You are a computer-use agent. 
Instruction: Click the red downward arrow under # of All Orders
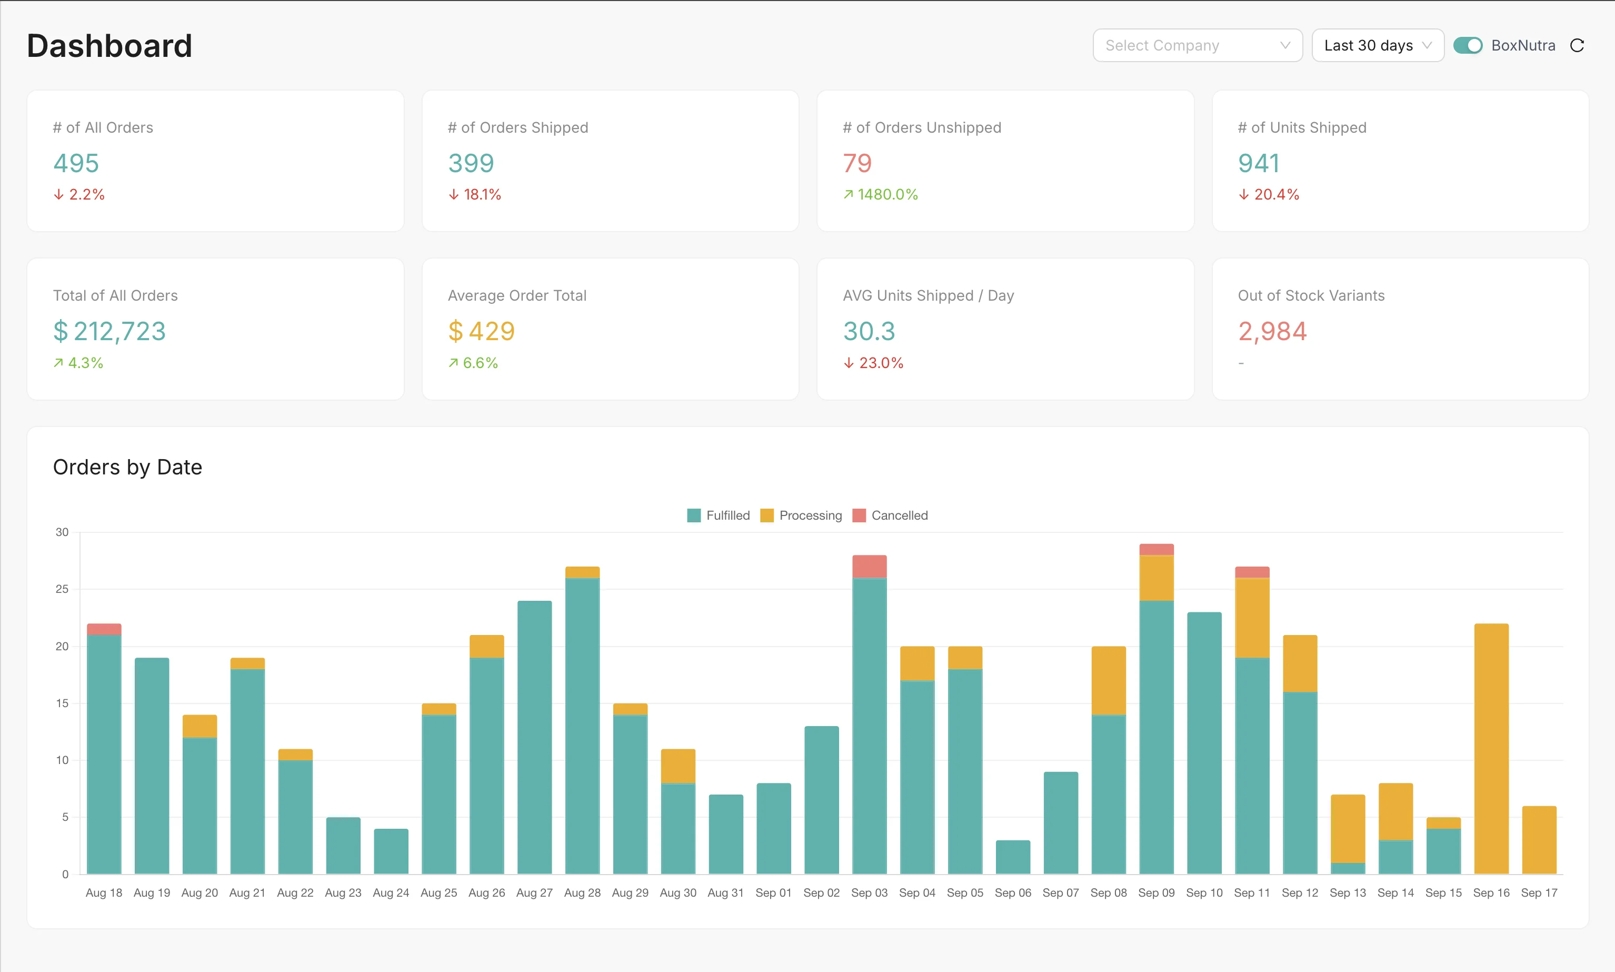[x=58, y=194]
